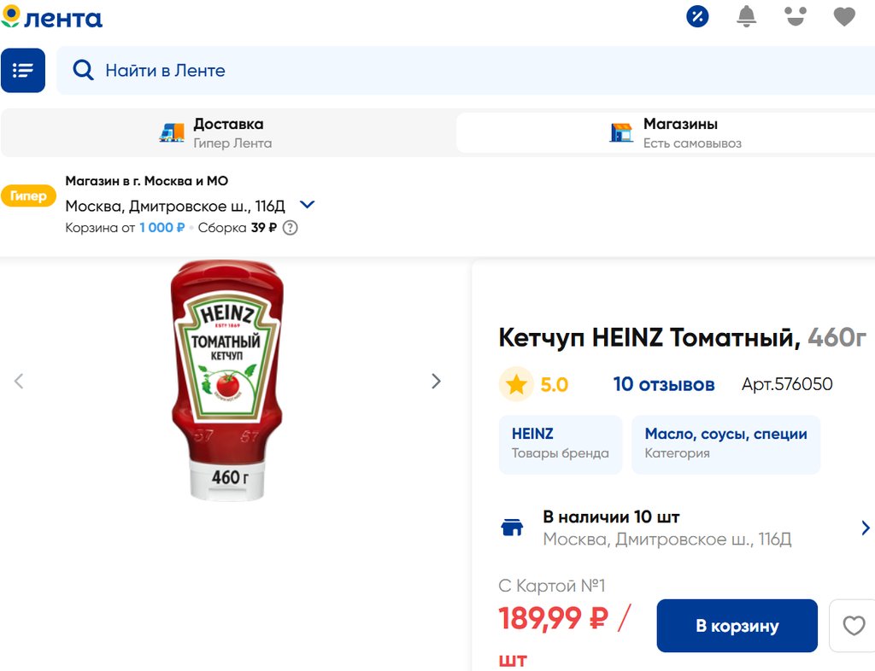Viewport: 875px width, 671px height.
Task: Open favorites heart in header
Action: [844, 17]
